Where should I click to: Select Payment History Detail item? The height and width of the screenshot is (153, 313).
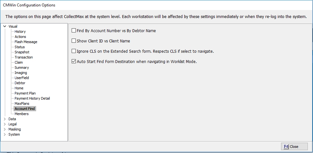(32, 98)
